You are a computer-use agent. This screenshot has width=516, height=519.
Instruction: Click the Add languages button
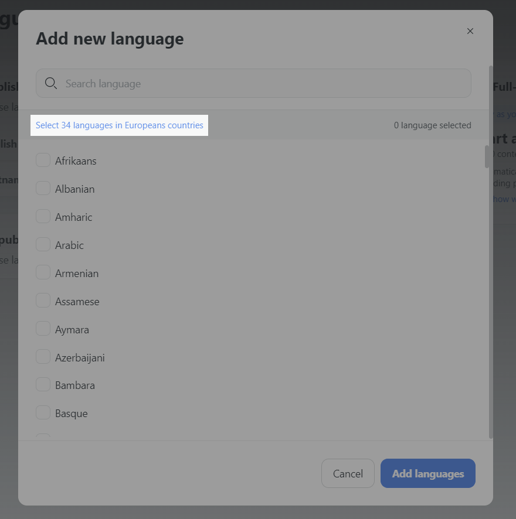coord(427,473)
